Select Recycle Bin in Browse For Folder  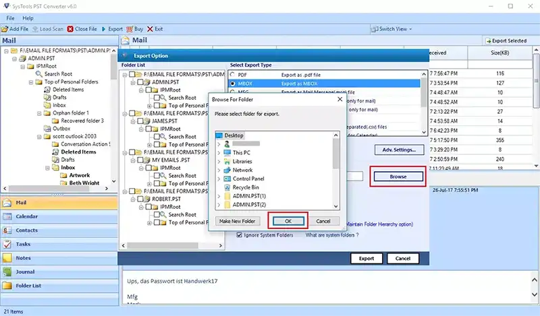coord(246,187)
